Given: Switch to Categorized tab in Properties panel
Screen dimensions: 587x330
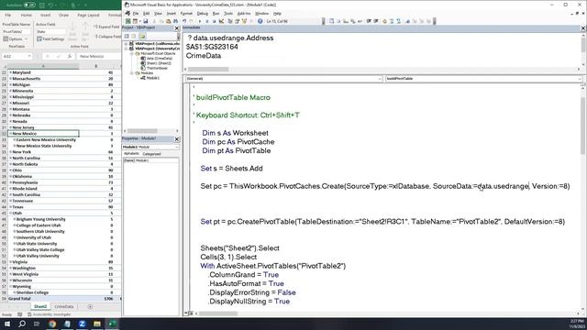Looking at the screenshot, I should pos(151,154).
